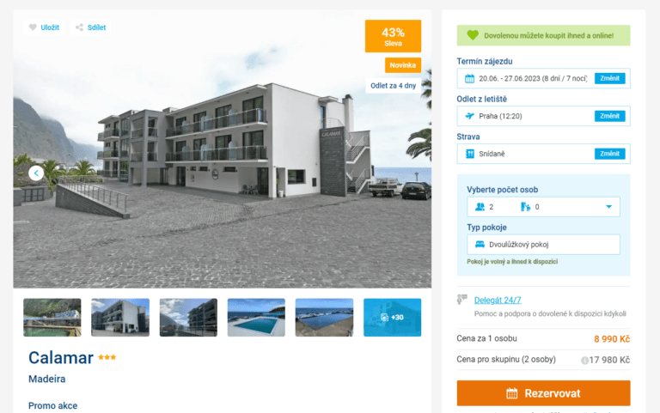
Task: Select the swimming pool thumbnail, fourth in gallery
Action: click(x=256, y=318)
